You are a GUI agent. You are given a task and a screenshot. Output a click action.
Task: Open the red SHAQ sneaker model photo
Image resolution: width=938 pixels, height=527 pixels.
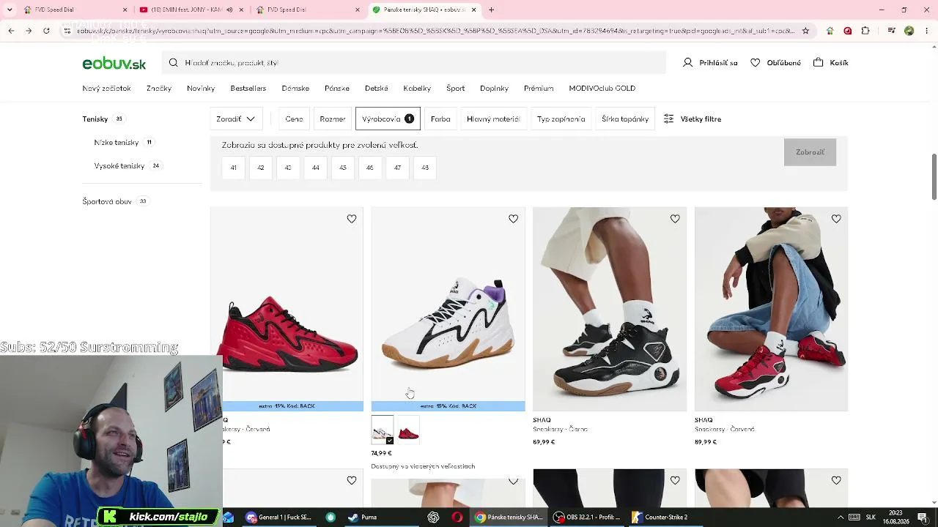(771, 309)
